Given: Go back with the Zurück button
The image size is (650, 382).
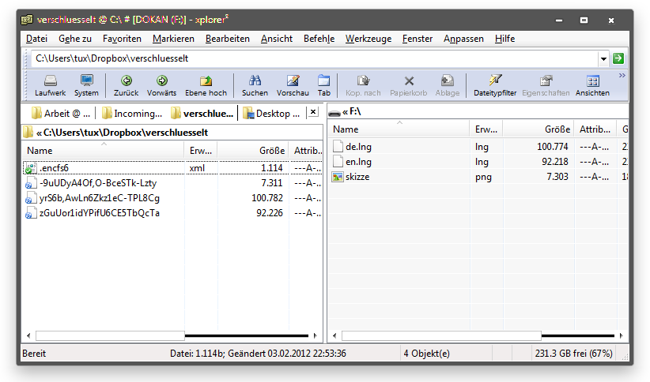Looking at the screenshot, I should pyautogui.click(x=126, y=84).
